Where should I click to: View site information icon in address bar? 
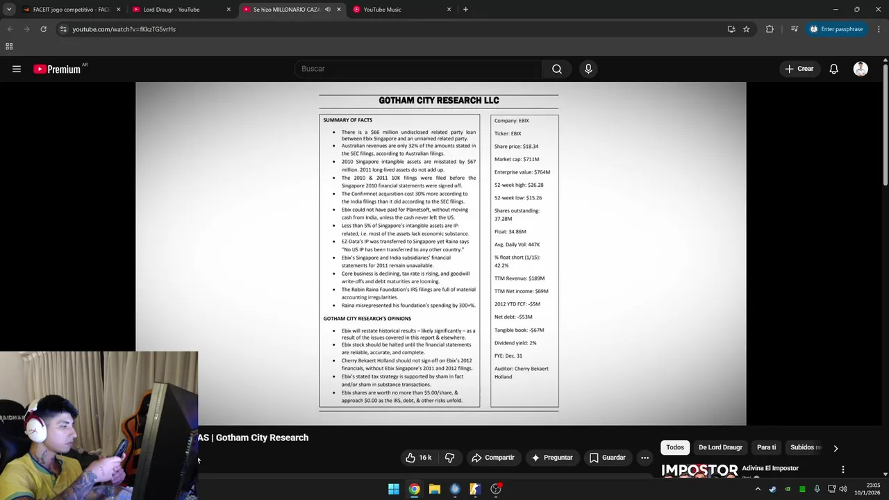pos(63,29)
